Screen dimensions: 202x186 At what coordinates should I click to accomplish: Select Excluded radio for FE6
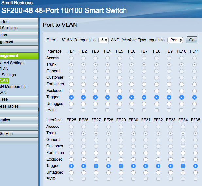[132, 91]
